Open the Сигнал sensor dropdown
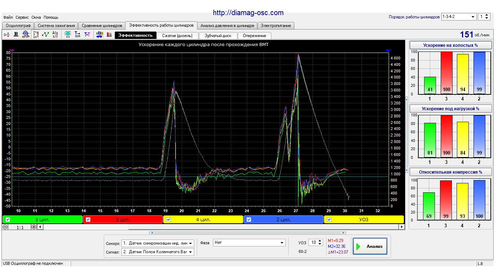Viewport: 498px width, 268px height. (158, 252)
